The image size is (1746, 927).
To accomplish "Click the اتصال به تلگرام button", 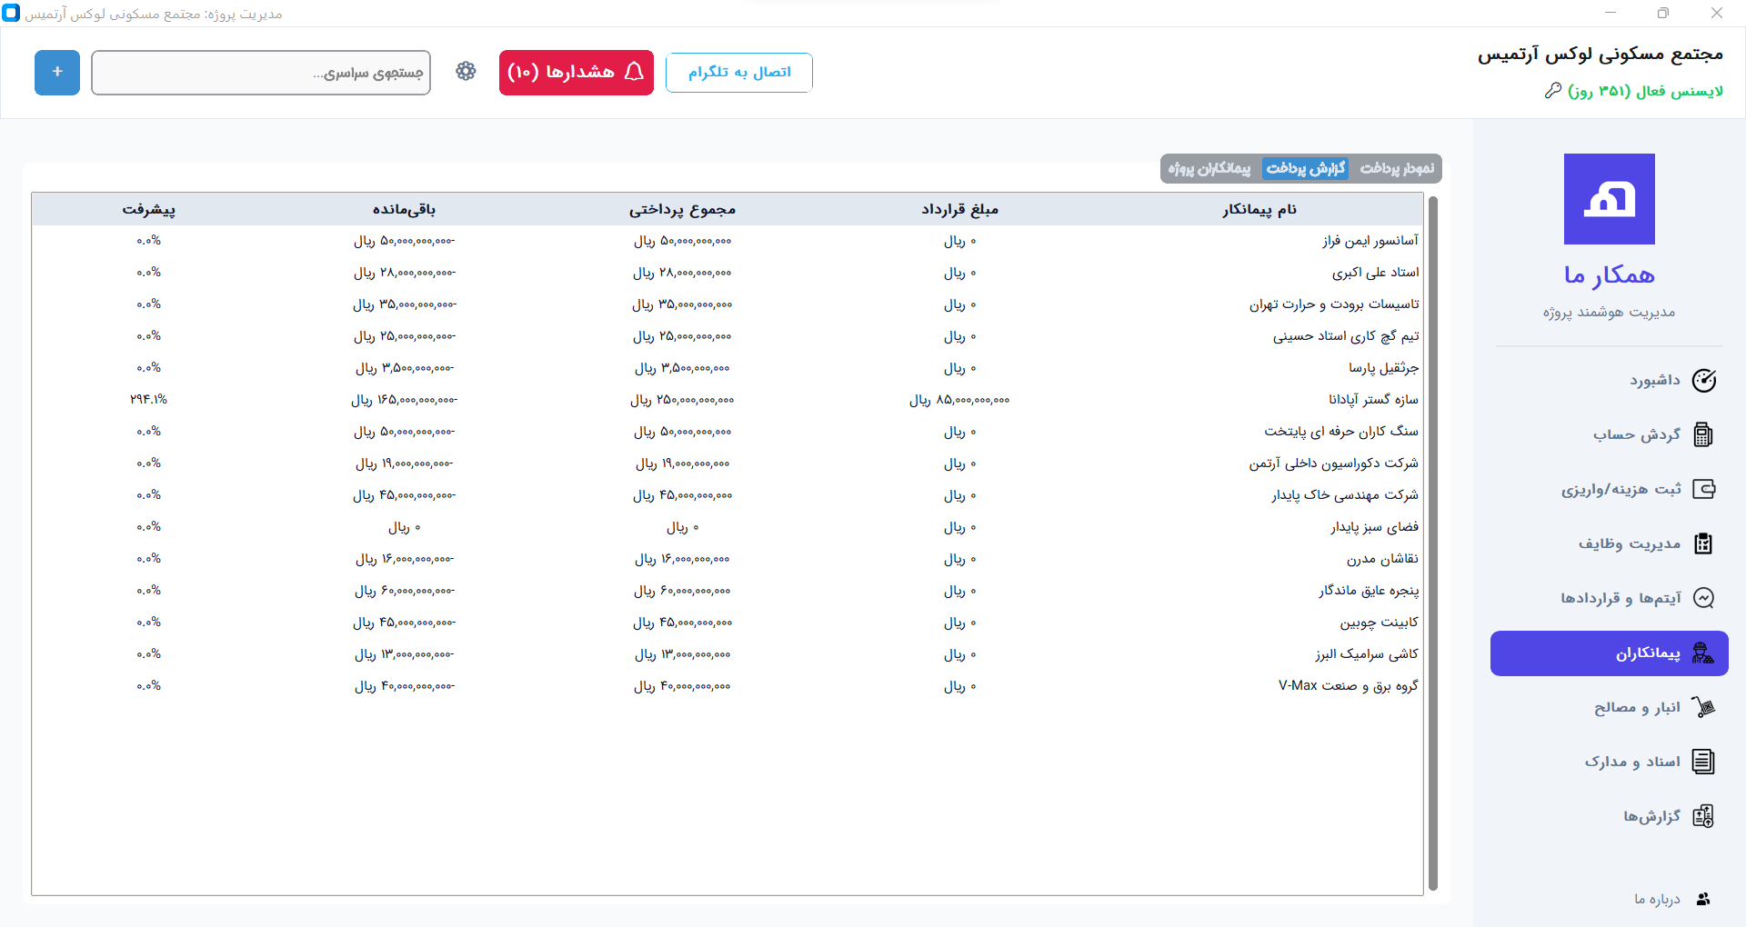I will 738,72.
